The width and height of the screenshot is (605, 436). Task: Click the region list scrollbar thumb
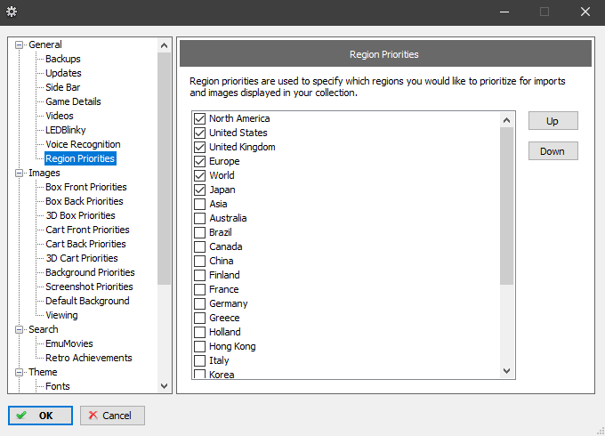tap(506, 206)
